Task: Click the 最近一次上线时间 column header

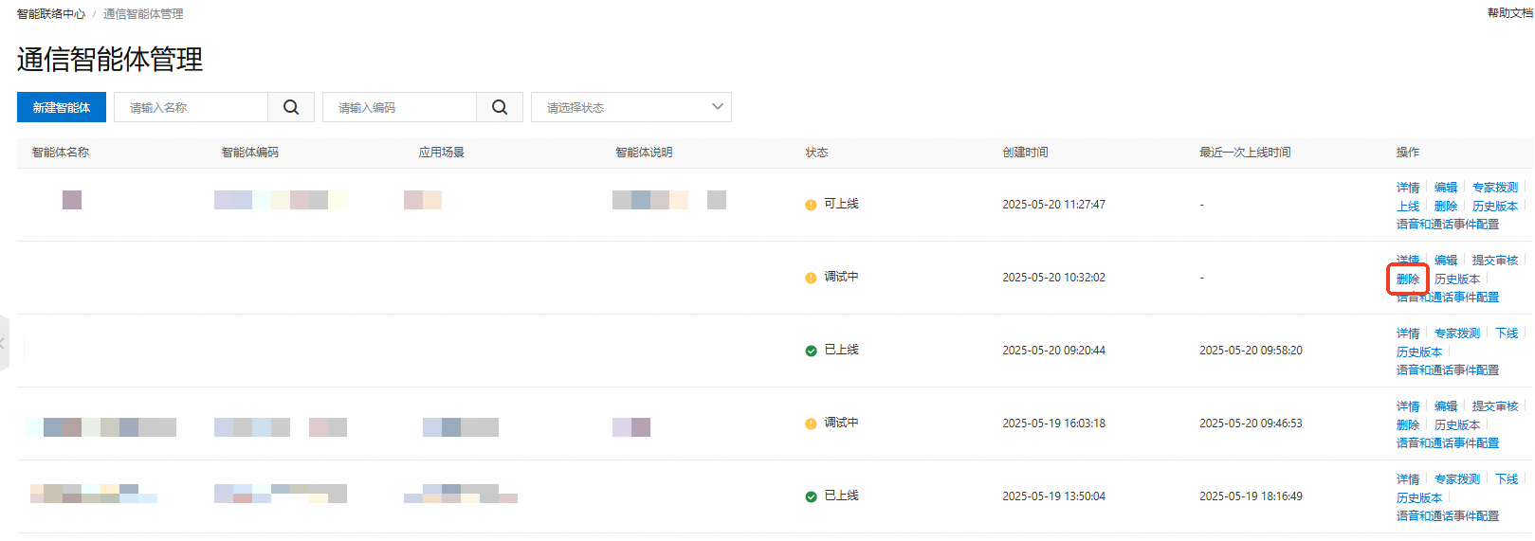Action: [1245, 153]
